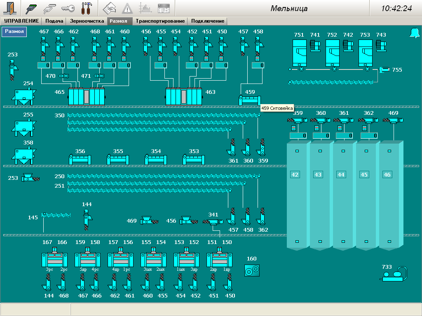Open the screwdriver and hammer settings tool
422x316 pixels.
point(86,8)
